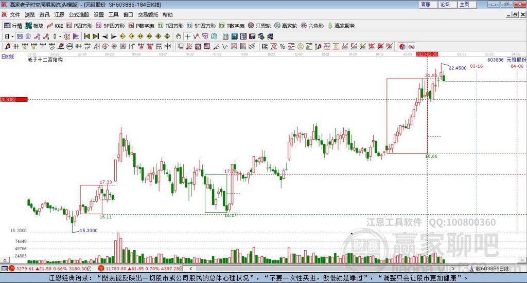527x283 pixels.
Task: Click the 深 index 11783.80 status entry
Action: [140, 269]
